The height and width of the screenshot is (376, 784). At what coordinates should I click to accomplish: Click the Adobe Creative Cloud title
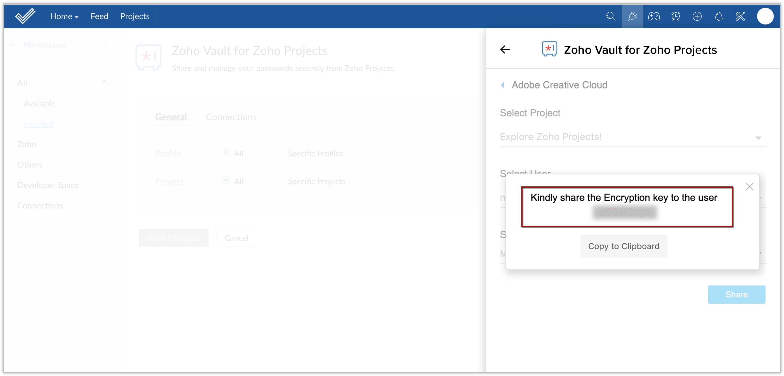tap(559, 85)
